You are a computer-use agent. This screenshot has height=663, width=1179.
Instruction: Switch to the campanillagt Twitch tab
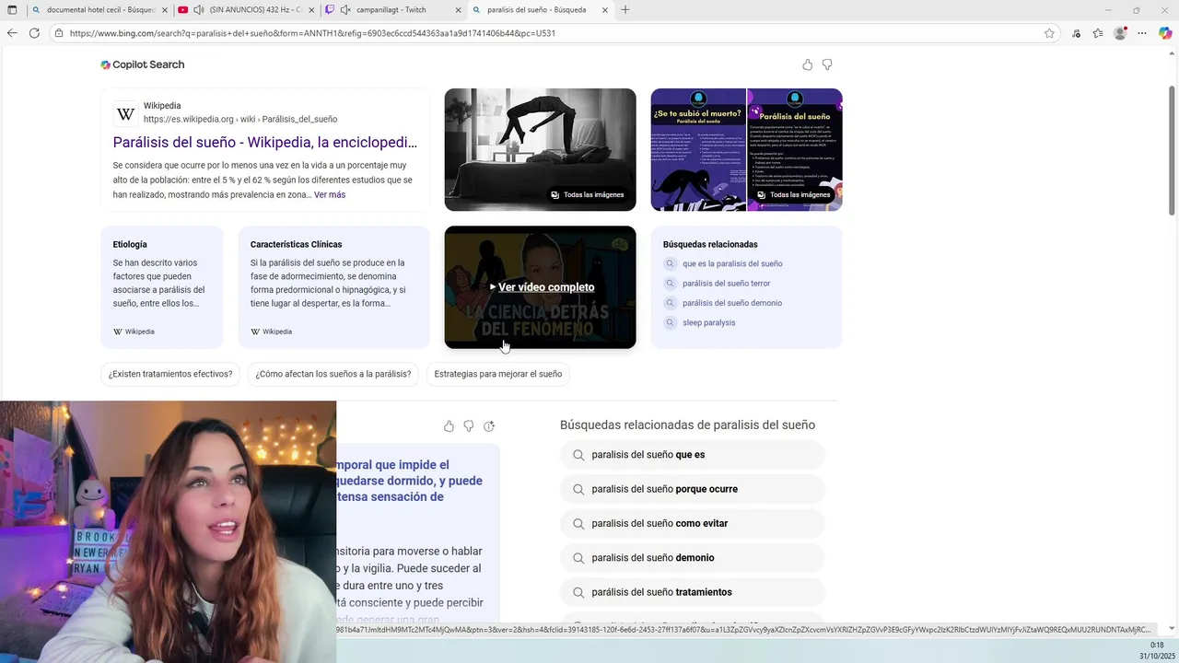point(392,10)
